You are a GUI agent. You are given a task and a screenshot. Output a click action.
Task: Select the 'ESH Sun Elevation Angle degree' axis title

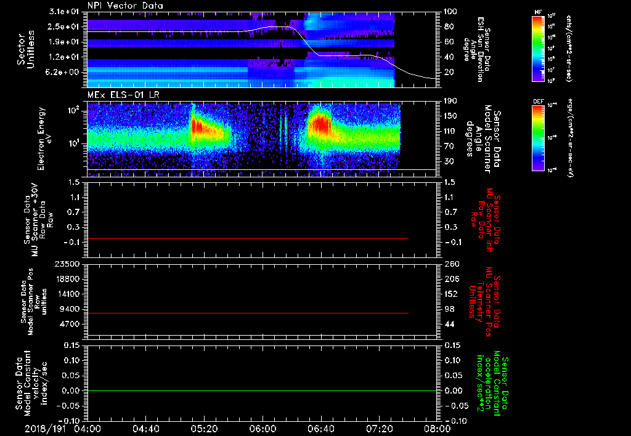pos(478,49)
